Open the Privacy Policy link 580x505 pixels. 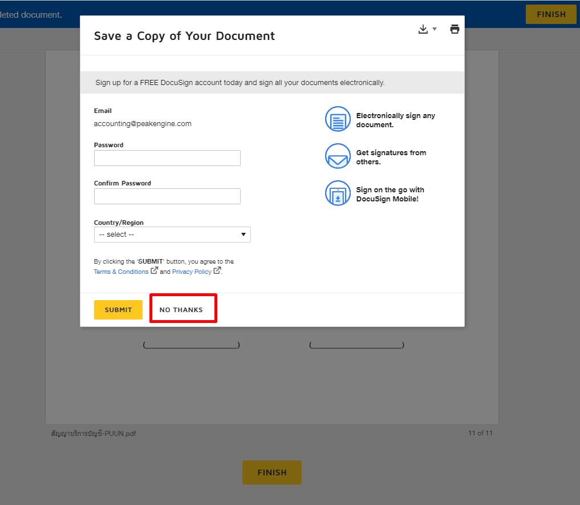(192, 272)
